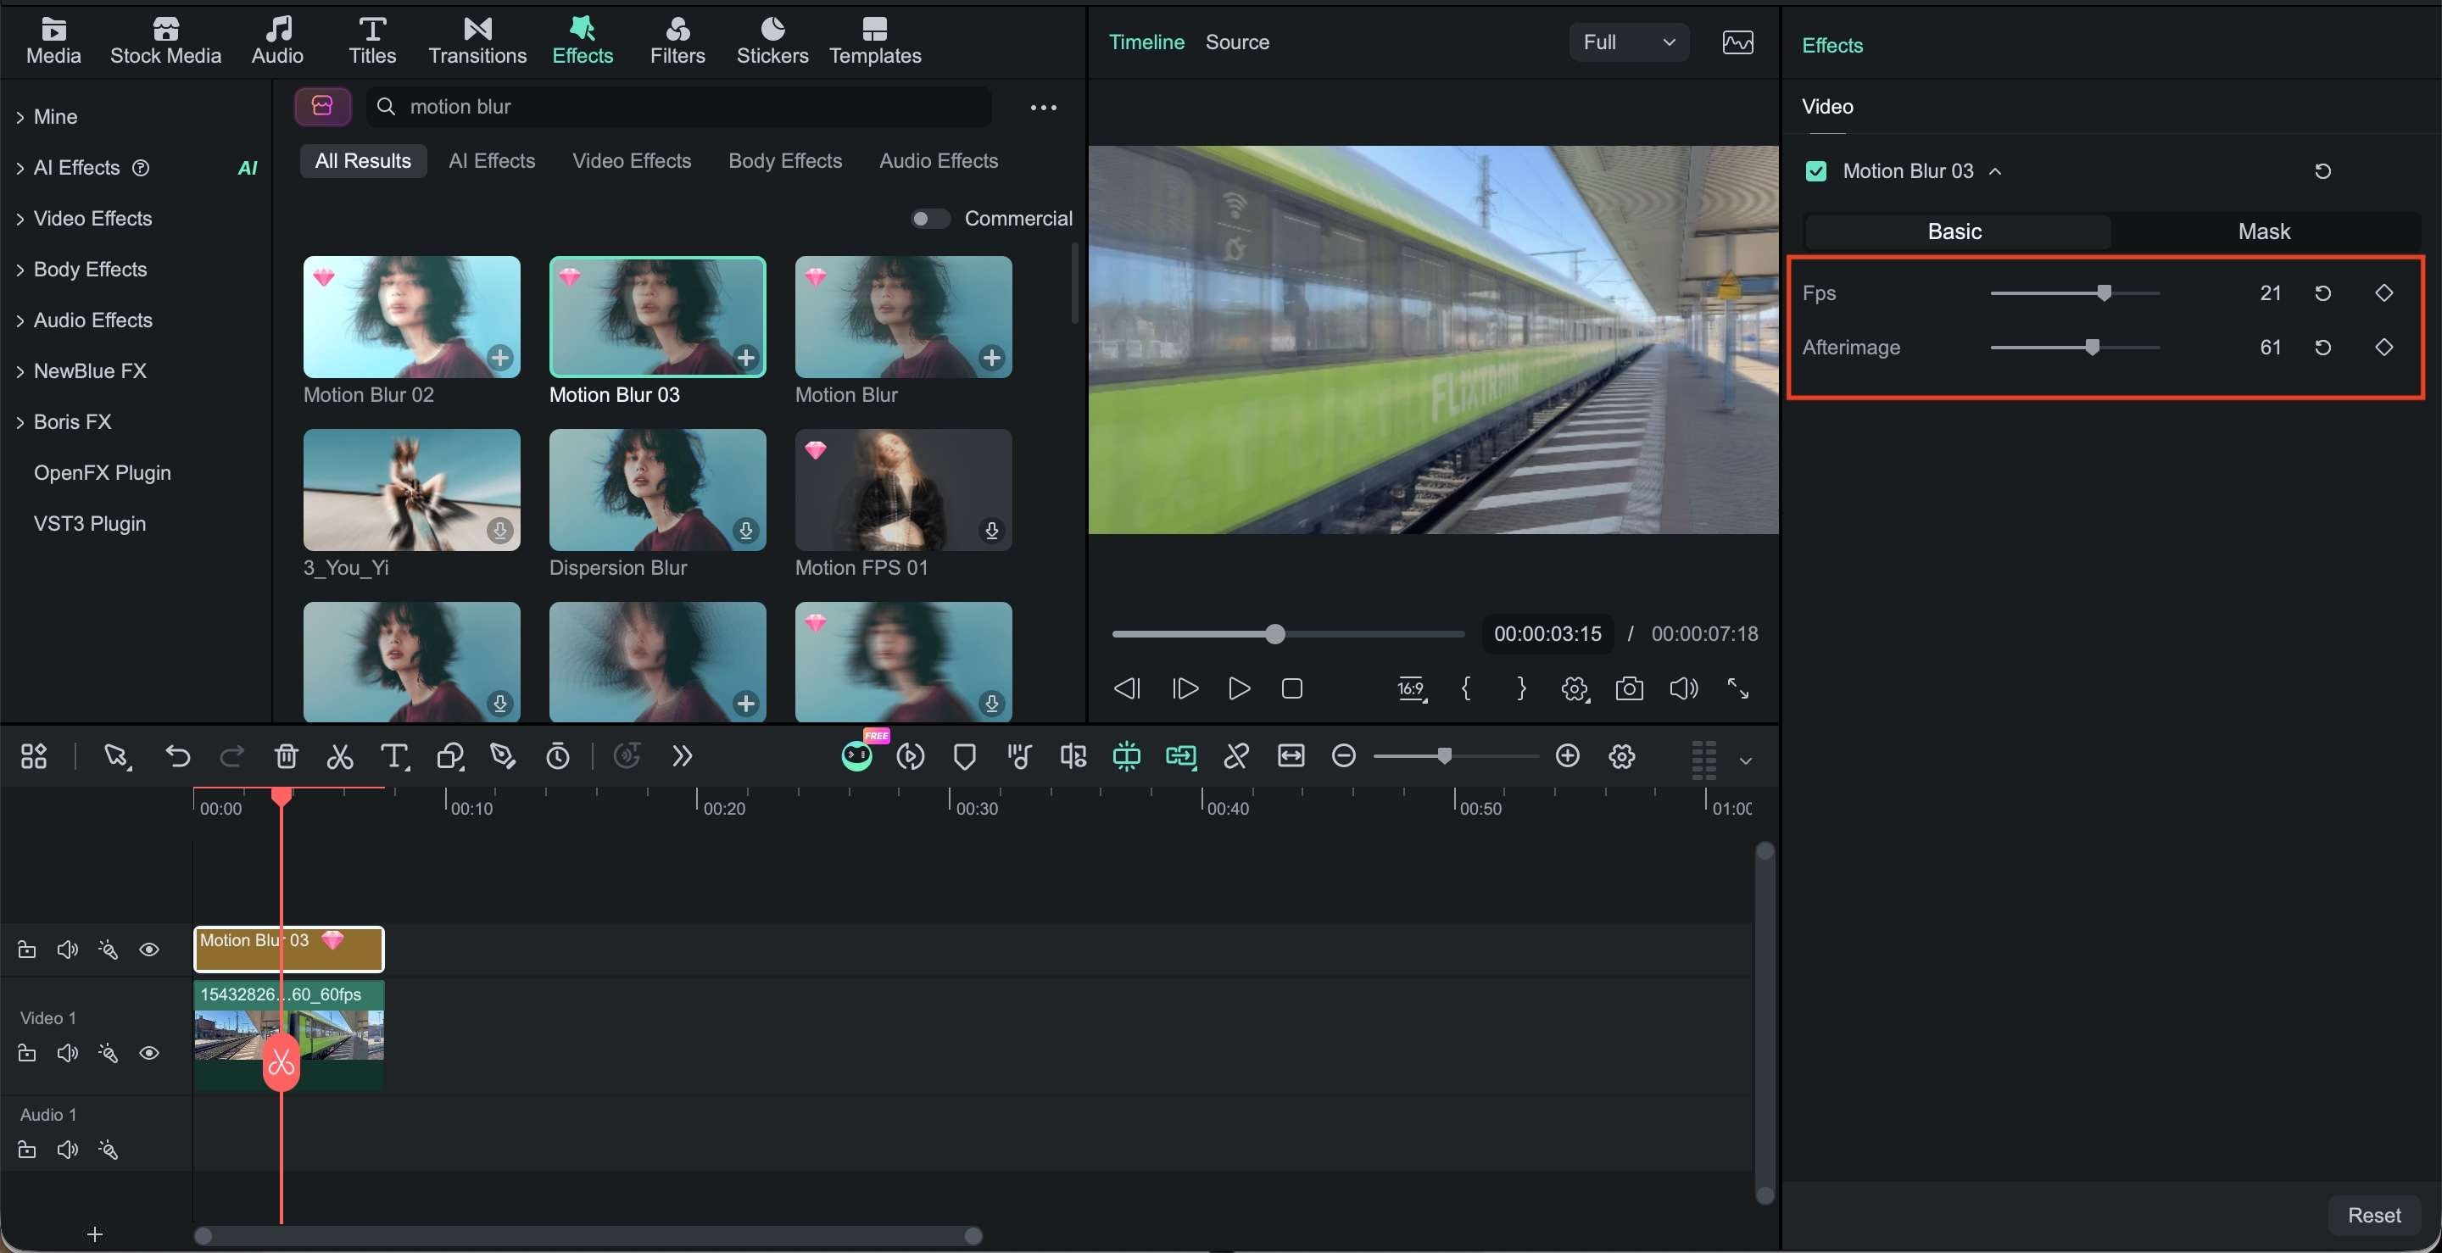Open the preview scope waveform icon

[1737, 42]
